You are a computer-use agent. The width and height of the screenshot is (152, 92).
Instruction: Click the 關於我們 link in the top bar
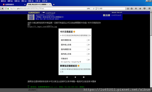pyautogui.click(x=120, y=12)
